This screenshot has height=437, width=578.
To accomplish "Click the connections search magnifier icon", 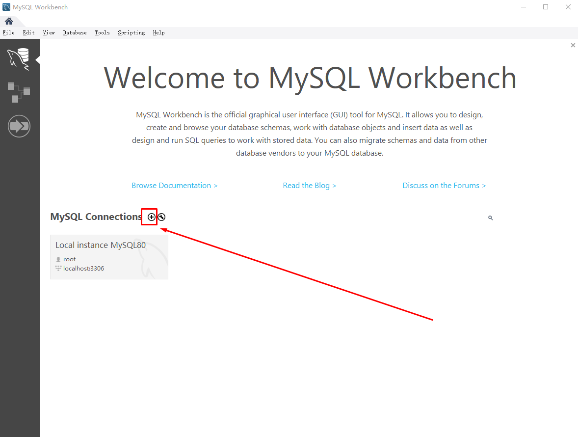I will tap(490, 218).
